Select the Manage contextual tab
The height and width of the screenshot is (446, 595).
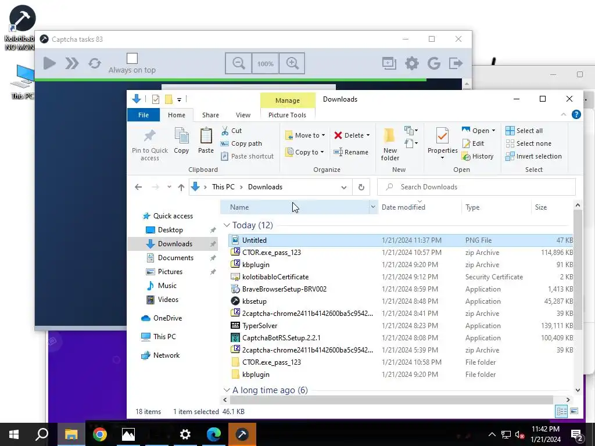288,100
